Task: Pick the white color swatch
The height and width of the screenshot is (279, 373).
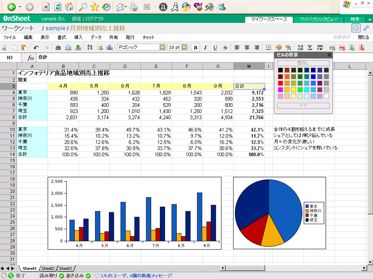Action: (x=326, y=96)
